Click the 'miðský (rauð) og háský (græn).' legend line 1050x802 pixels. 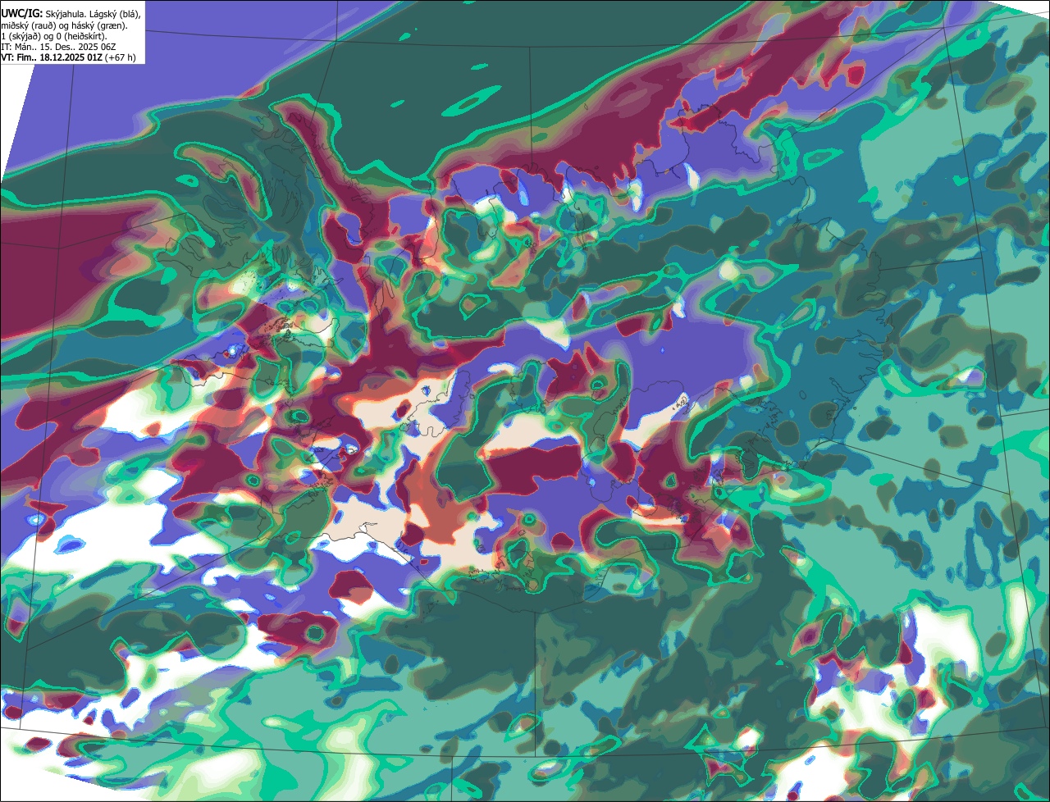point(64,25)
